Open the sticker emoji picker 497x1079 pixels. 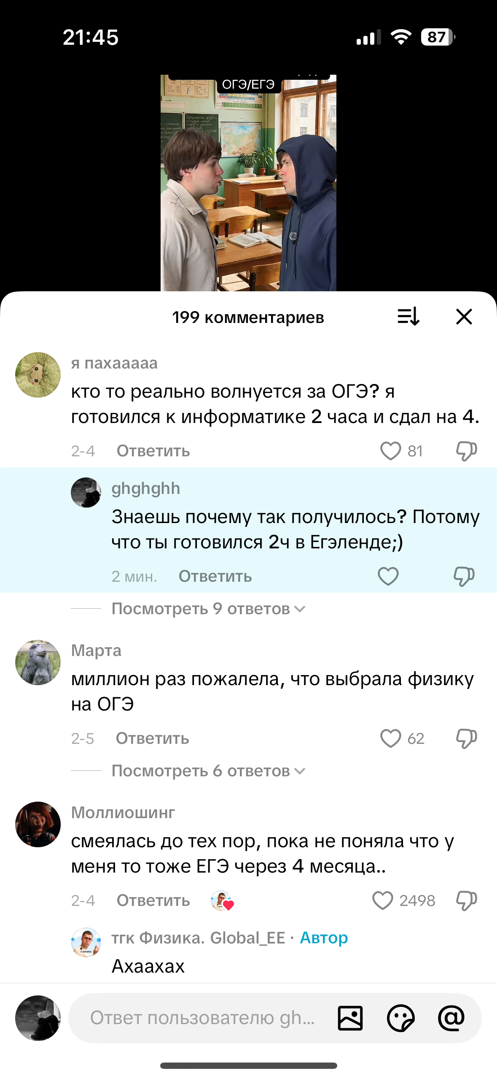(400, 1018)
